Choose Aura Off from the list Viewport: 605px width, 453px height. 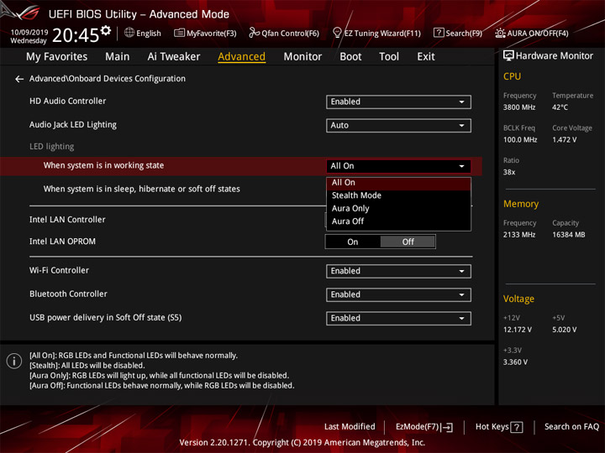(x=398, y=221)
